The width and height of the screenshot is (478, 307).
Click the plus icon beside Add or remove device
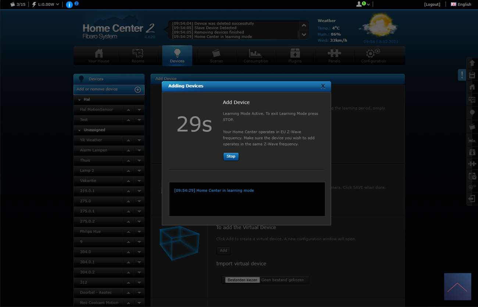(x=138, y=89)
